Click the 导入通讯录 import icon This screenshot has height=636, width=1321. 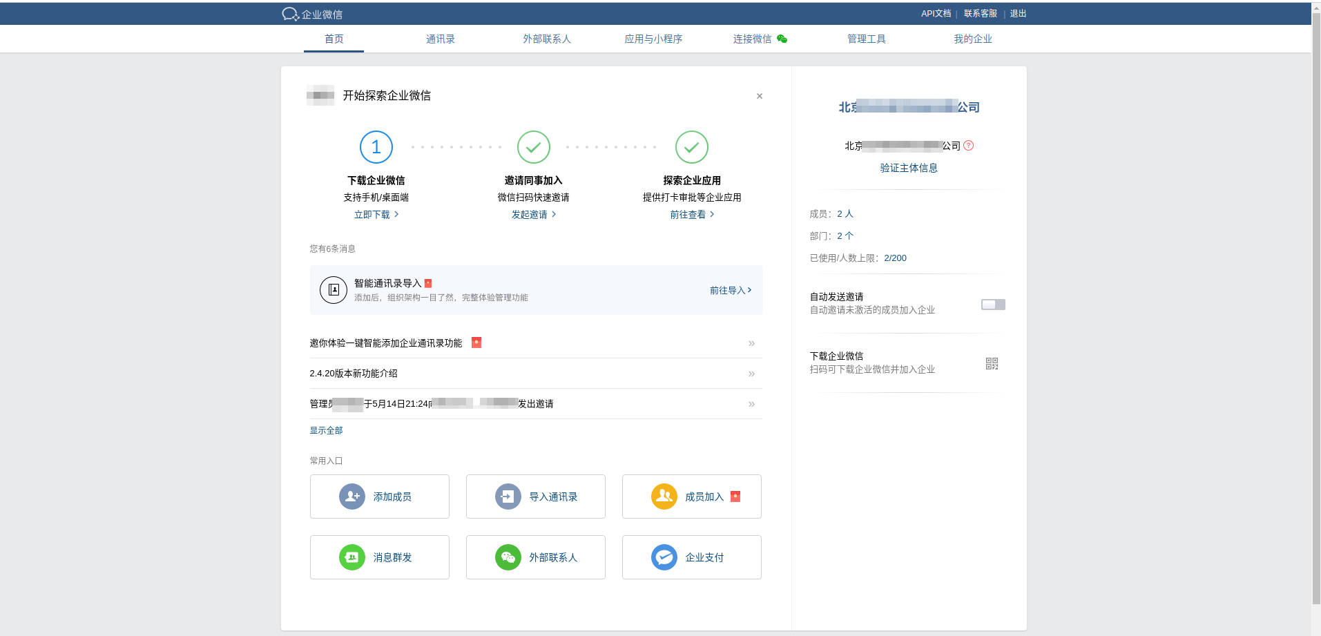508,497
